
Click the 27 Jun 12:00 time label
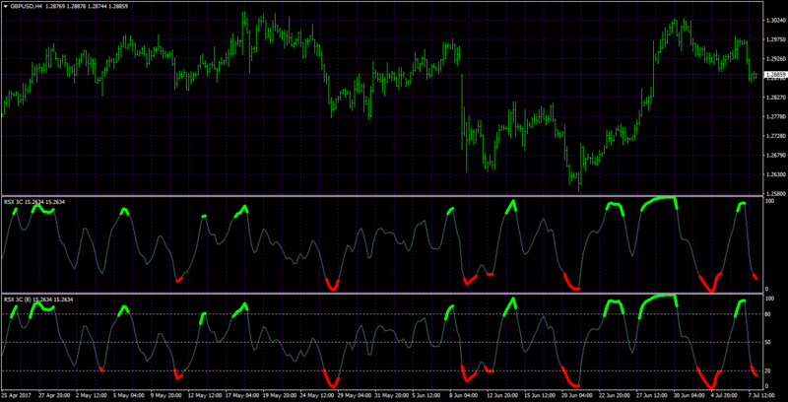(654, 395)
